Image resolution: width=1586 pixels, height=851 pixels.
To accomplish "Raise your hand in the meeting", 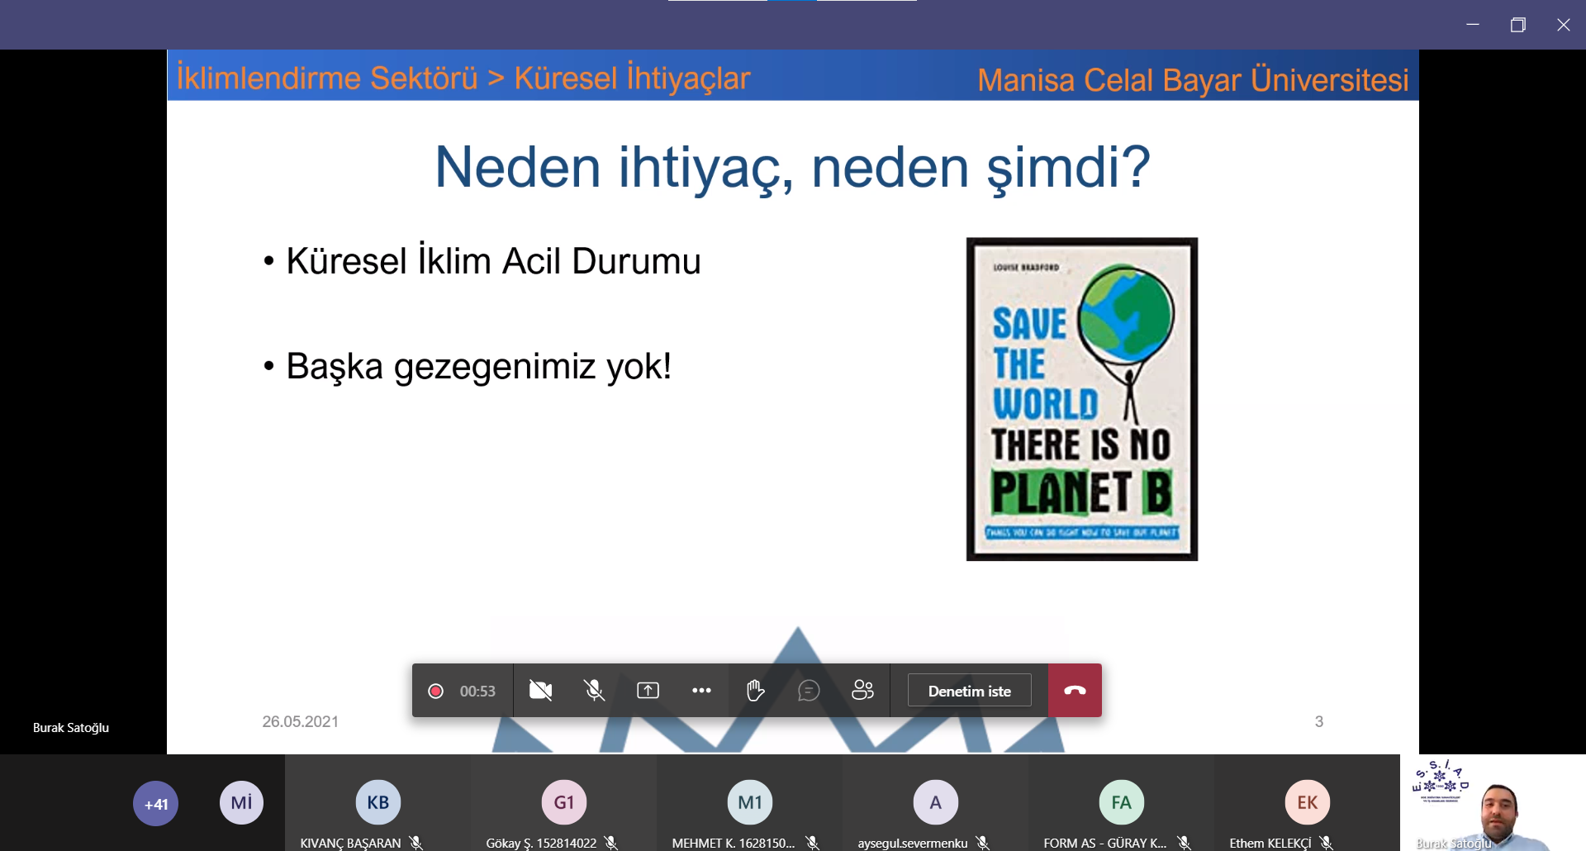I will click(x=755, y=691).
